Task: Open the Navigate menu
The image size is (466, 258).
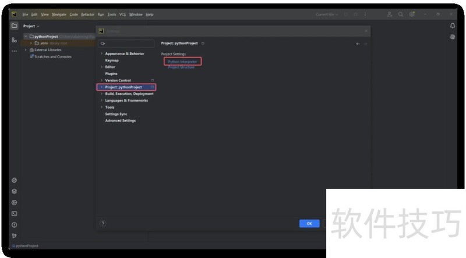Action: (59, 14)
